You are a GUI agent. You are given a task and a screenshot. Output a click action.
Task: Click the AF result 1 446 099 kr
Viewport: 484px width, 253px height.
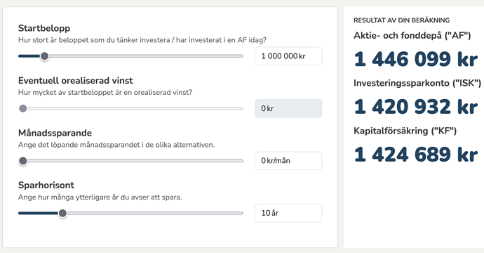pos(416,59)
